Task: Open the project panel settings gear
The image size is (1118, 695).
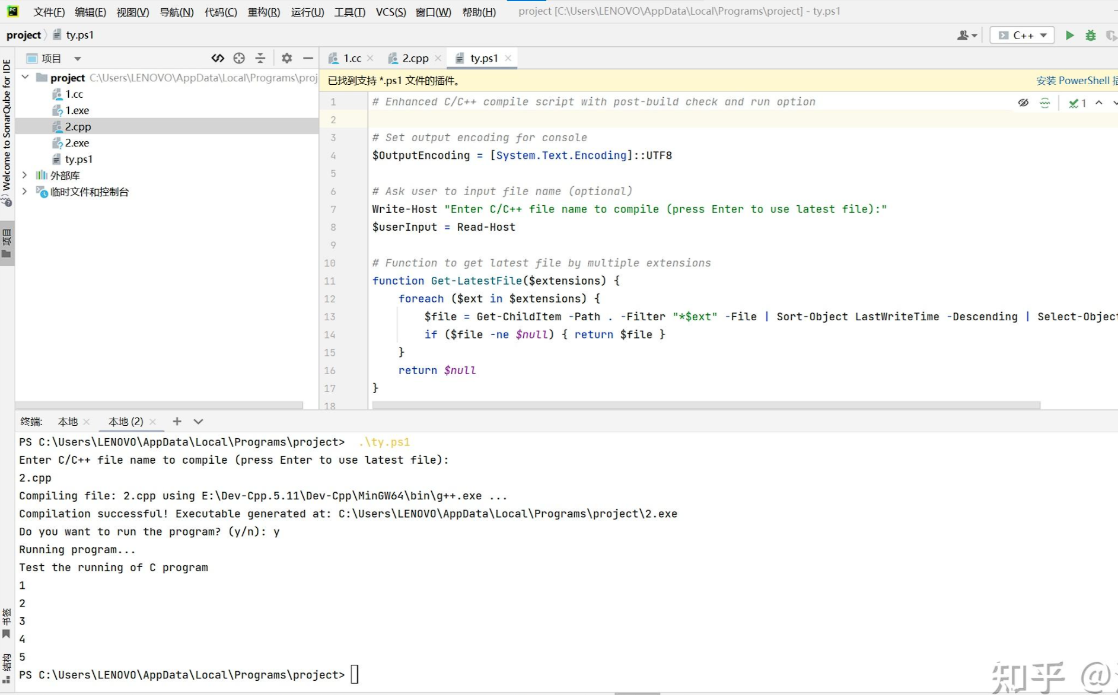Action: (287, 58)
